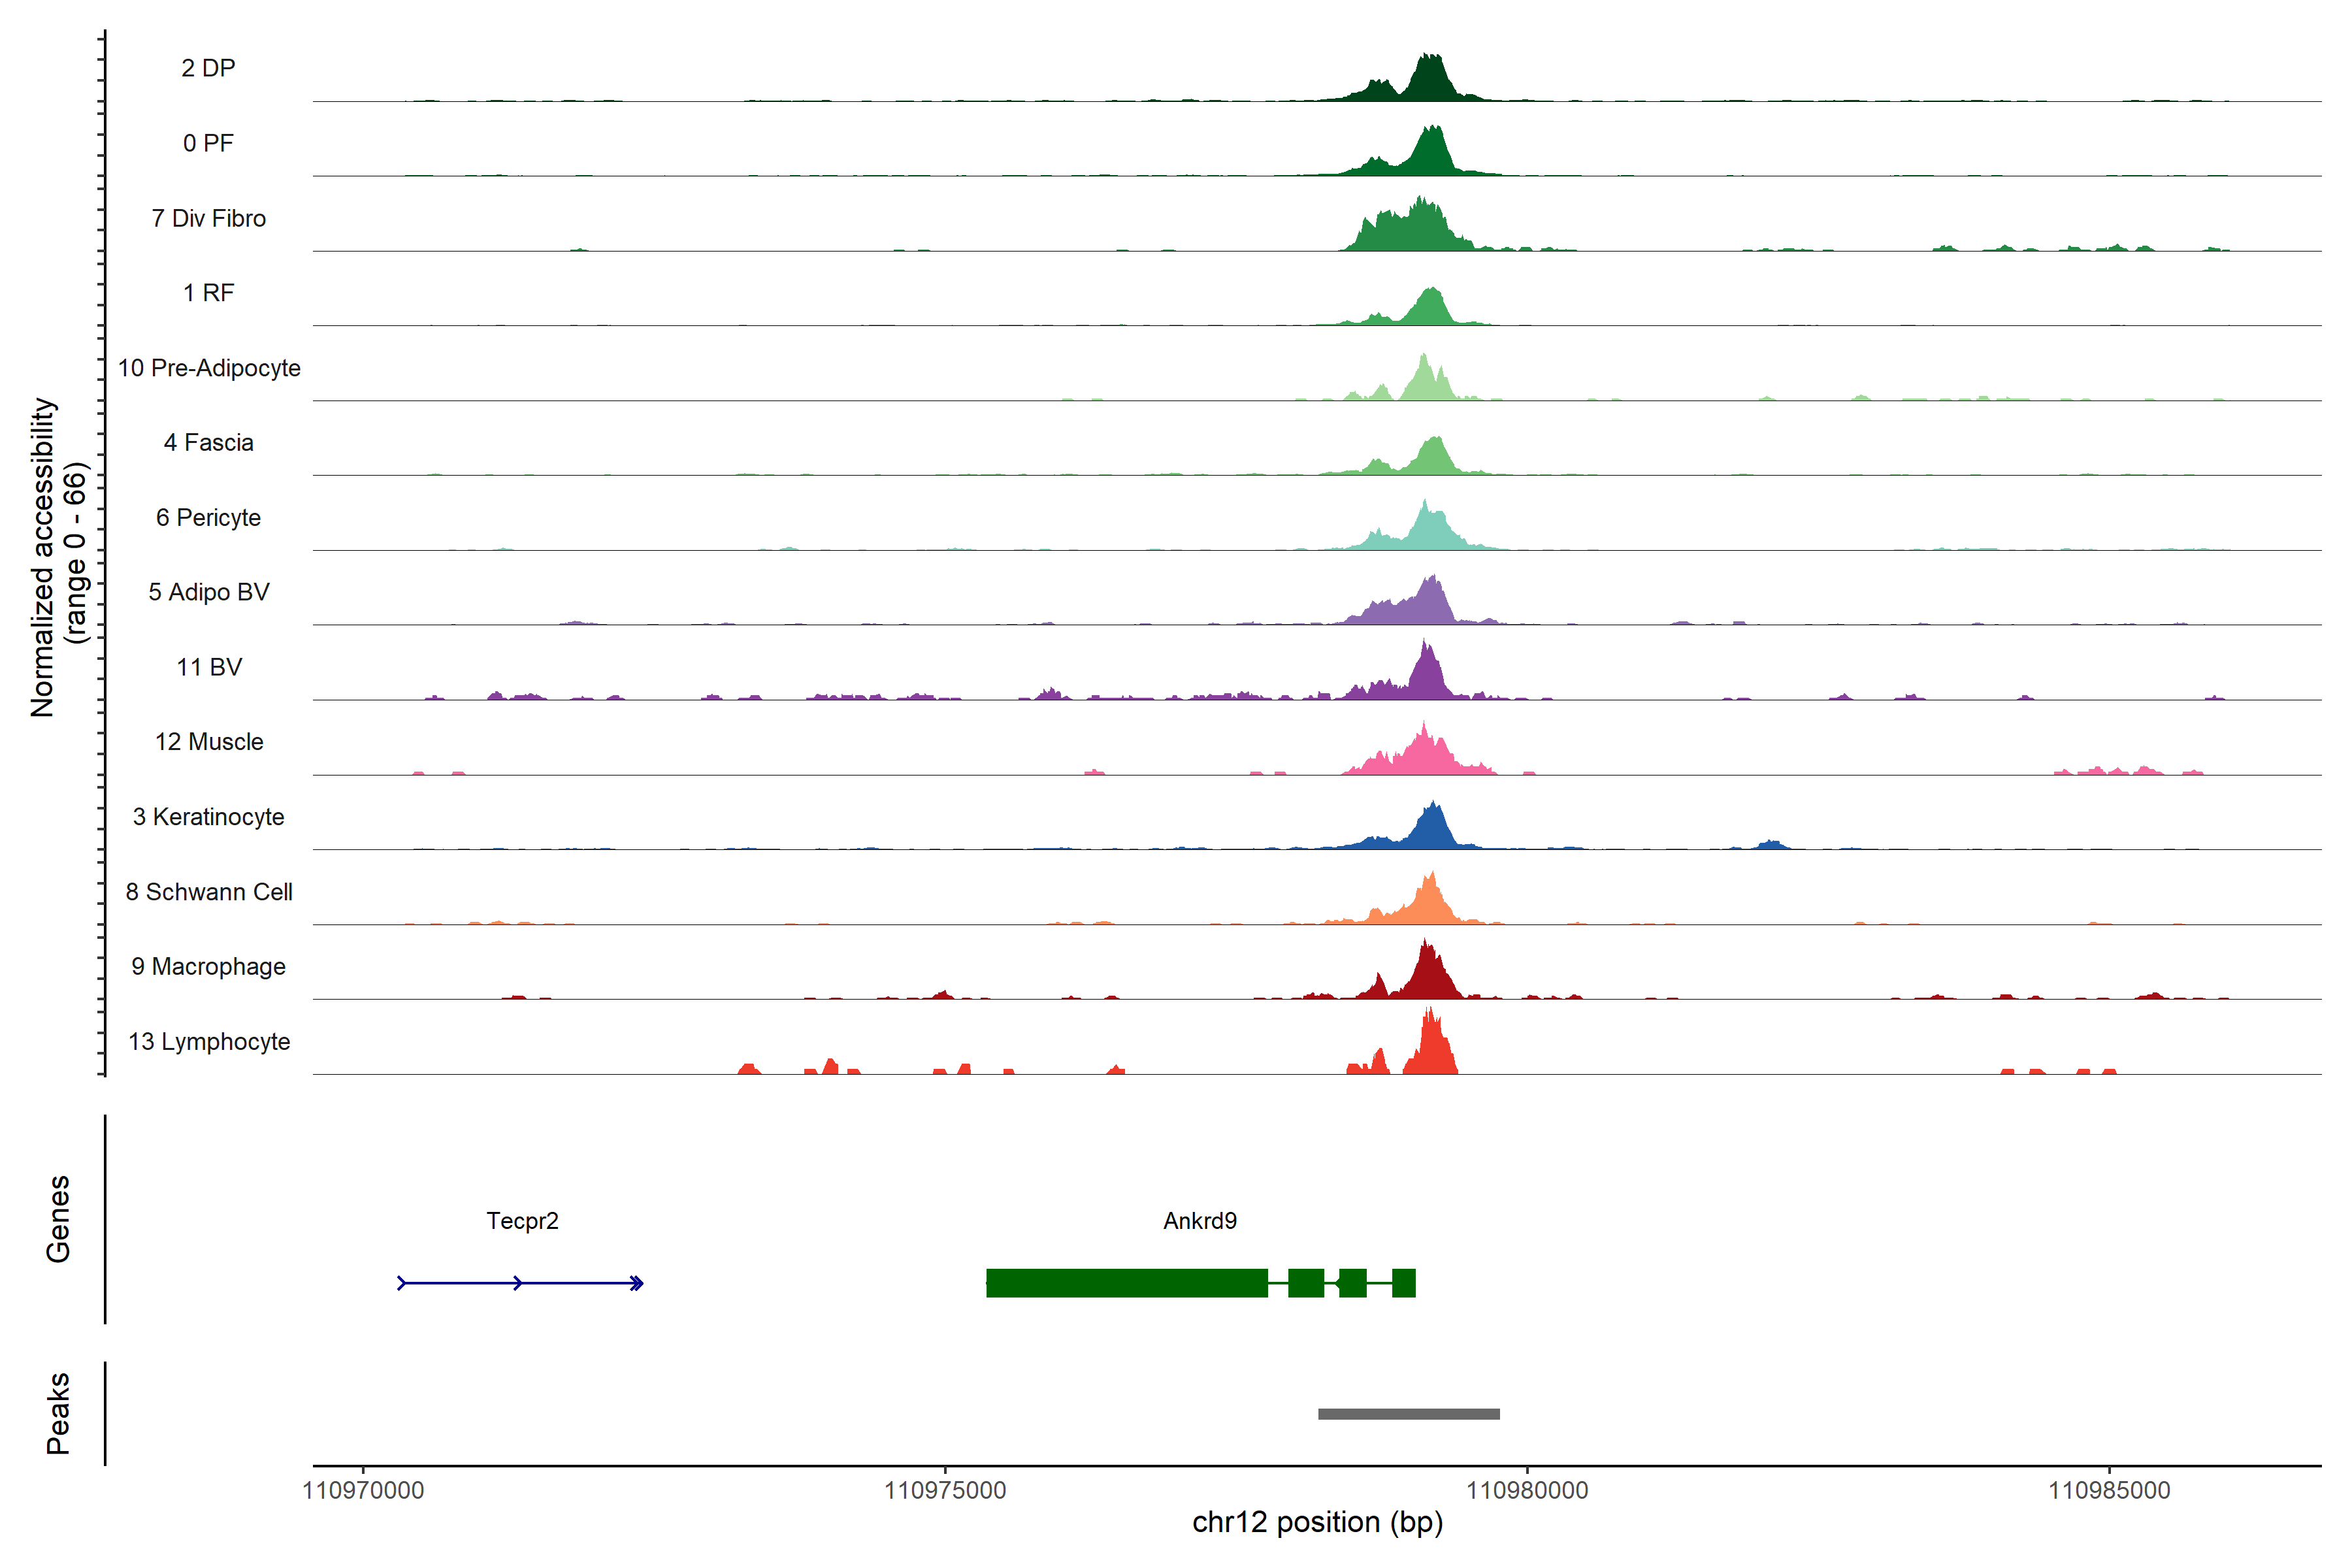Click the 2 DP track label
2352x1568 pixels.
[208, 68]
